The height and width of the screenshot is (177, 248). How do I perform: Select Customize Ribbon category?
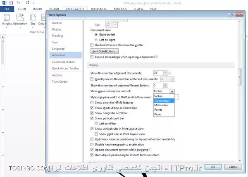(x=65, y=62)
